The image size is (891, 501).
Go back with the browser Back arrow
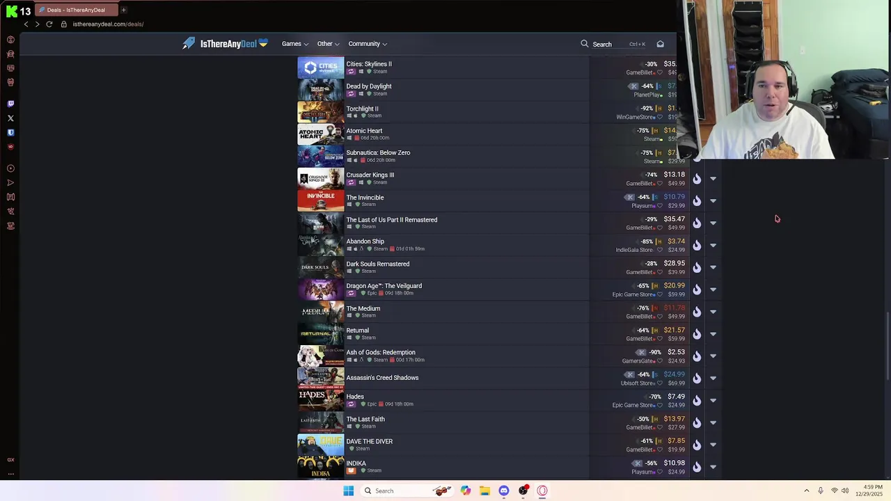click(26, 24)
